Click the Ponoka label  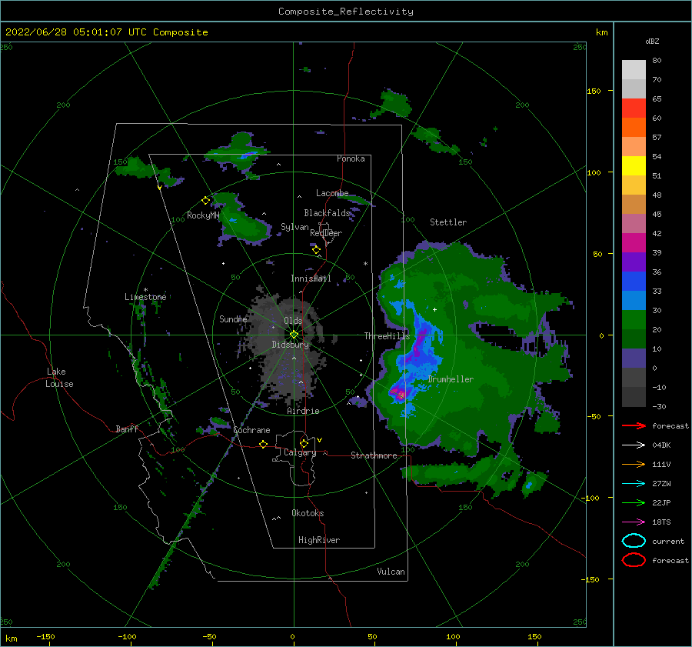[351, 158]
